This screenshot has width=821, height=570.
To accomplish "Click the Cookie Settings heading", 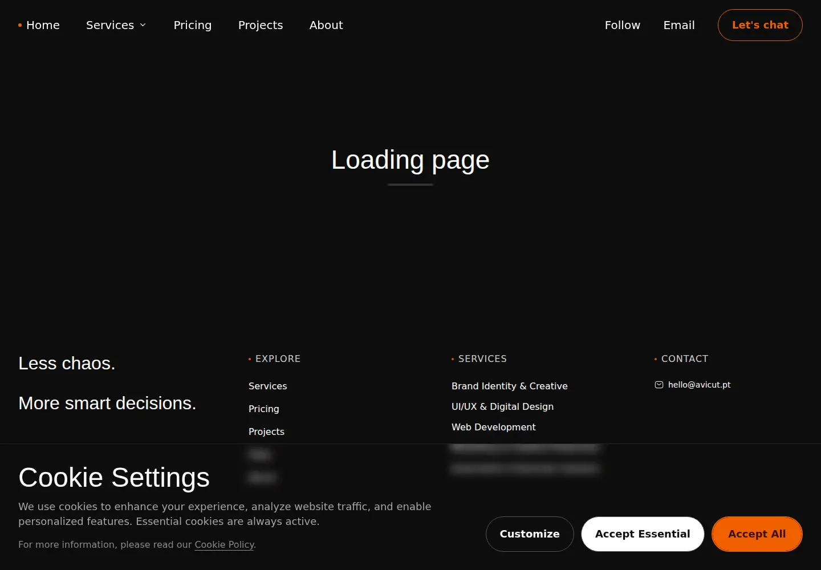I will point(114,477).
